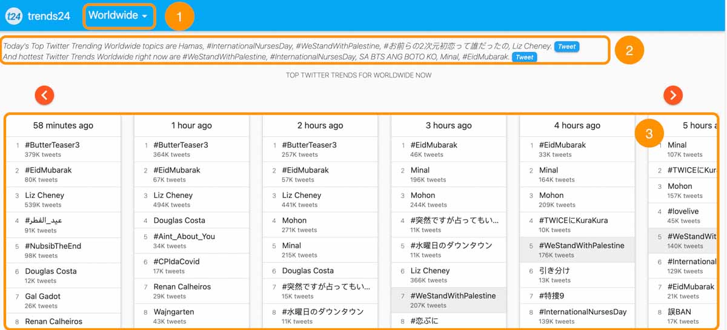Go to previous trends with left arrow
The width and height of the screenshot is (727, 330).
[44, 95]
